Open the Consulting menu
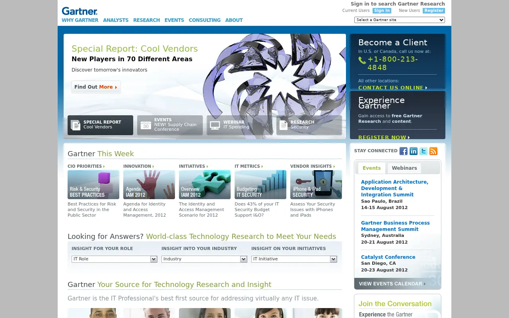Viewport: 509px width, 318px height. tap(204, 20)
